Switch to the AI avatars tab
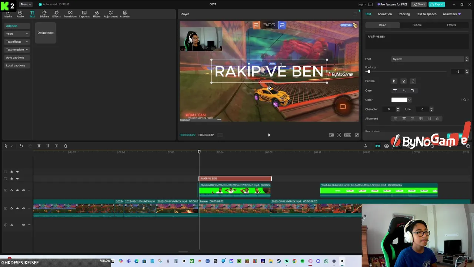This screenshot has height=267, width=474. 452,14
